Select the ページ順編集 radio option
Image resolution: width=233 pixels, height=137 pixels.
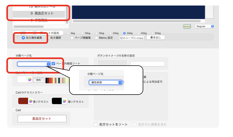(72, 38)
